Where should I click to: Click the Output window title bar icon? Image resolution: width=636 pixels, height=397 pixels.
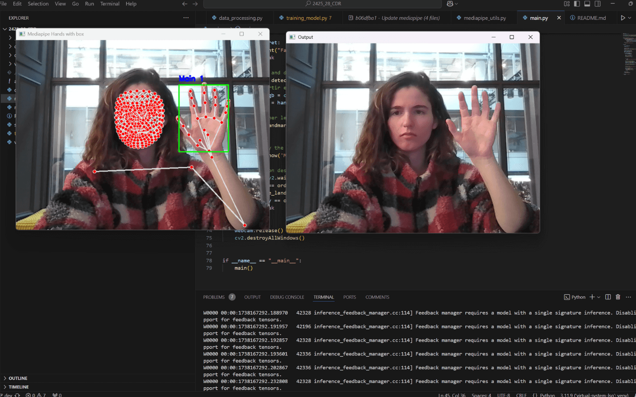click(292, 37)
